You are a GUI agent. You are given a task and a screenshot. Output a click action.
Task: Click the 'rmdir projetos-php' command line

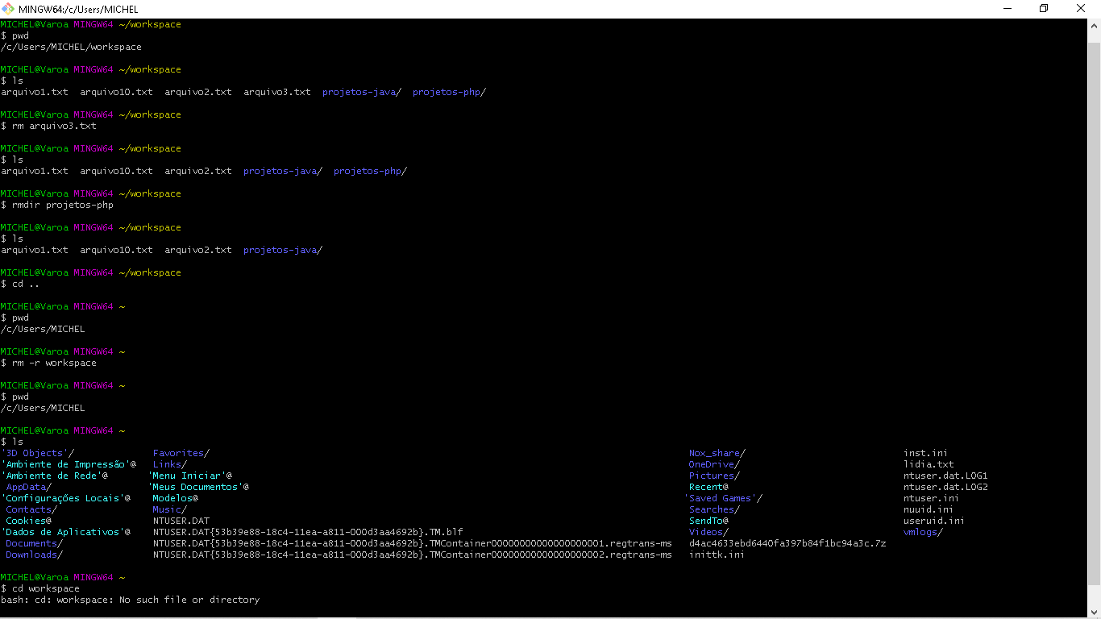click(x=57, y=205)
